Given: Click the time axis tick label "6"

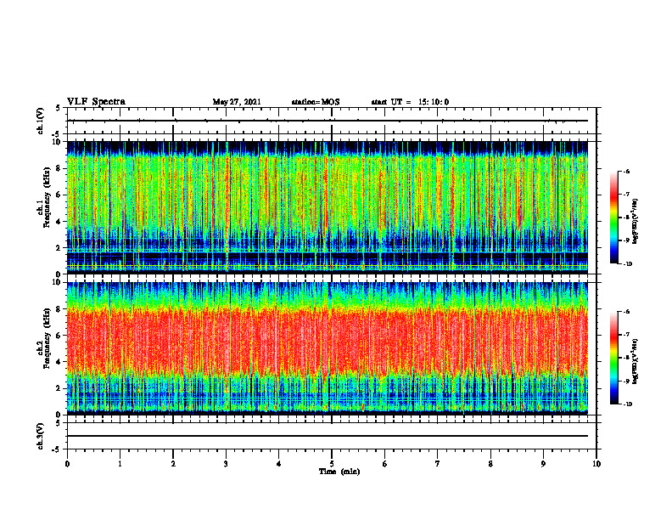Looking at the screenshot, I should 385,464.
